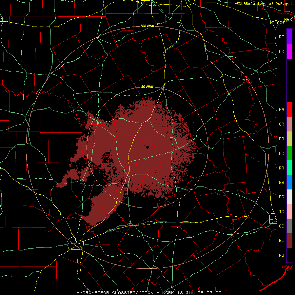Viewport: 295px width, 295px height.
Task: Click the HHC product label
Action: [288, 20]
